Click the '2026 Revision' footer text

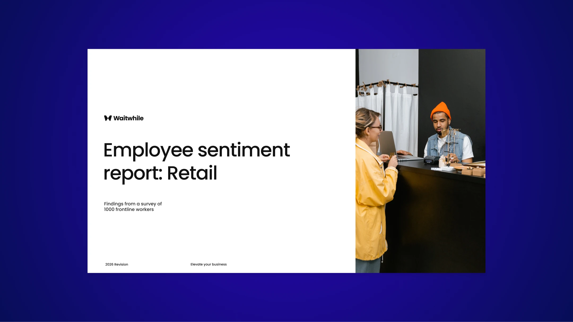tap(116, 264)
